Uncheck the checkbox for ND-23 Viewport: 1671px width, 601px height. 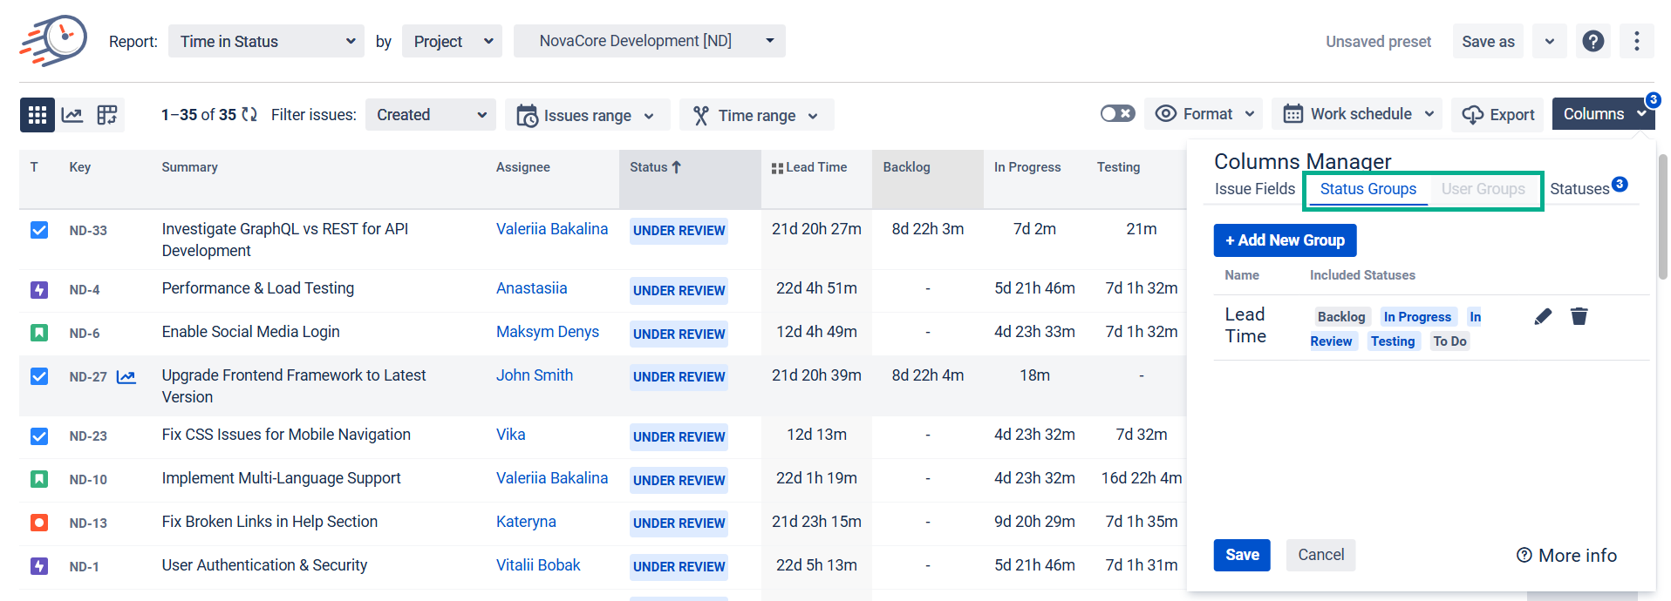39,436
